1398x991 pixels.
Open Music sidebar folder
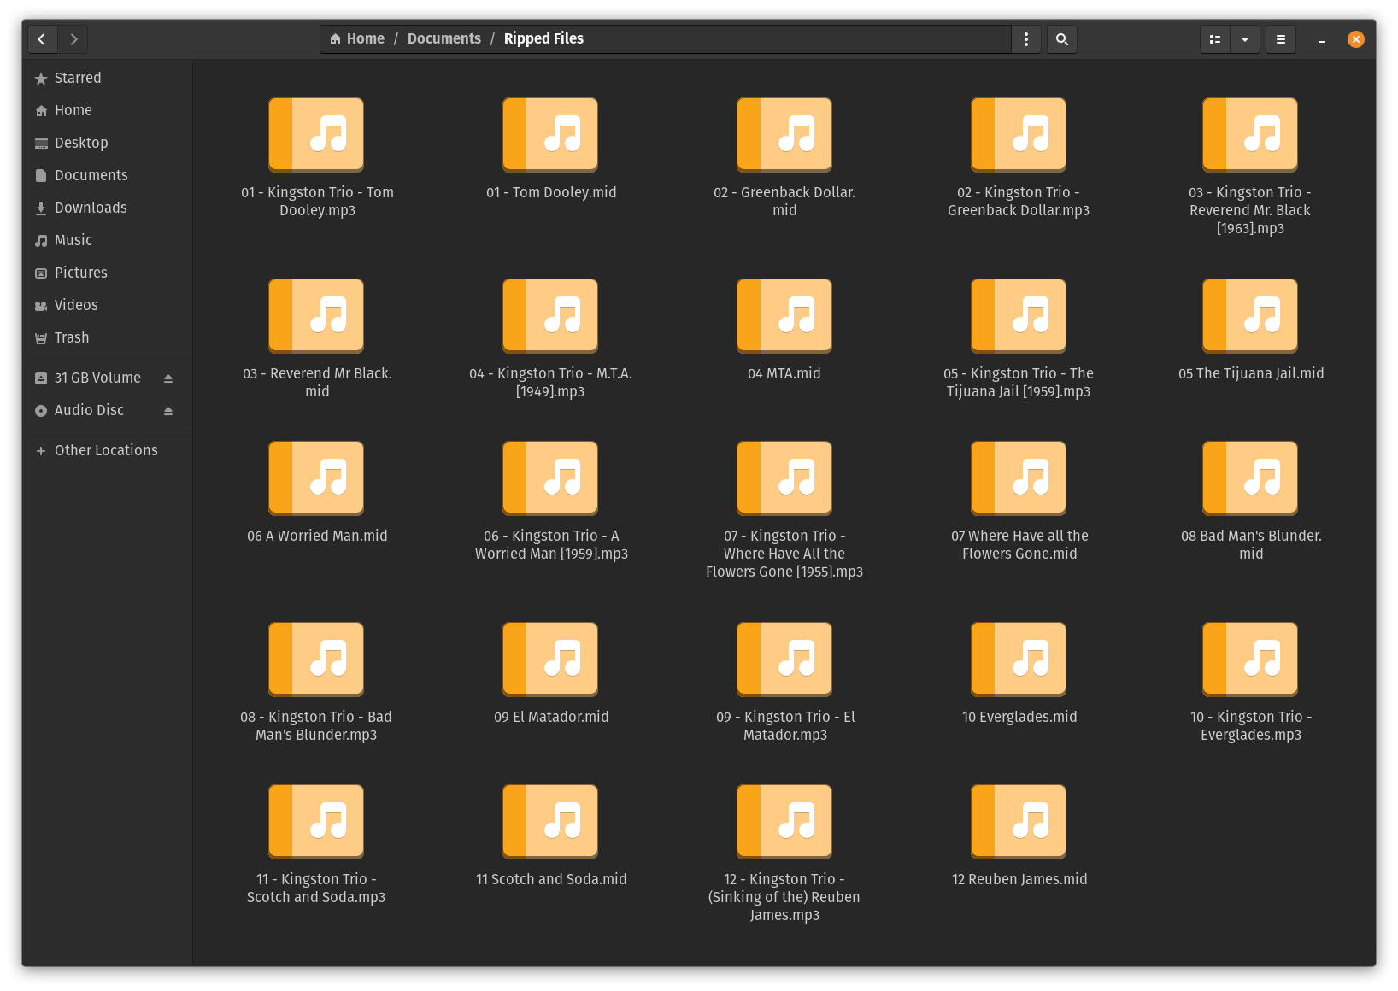click(x=107, y=240)
